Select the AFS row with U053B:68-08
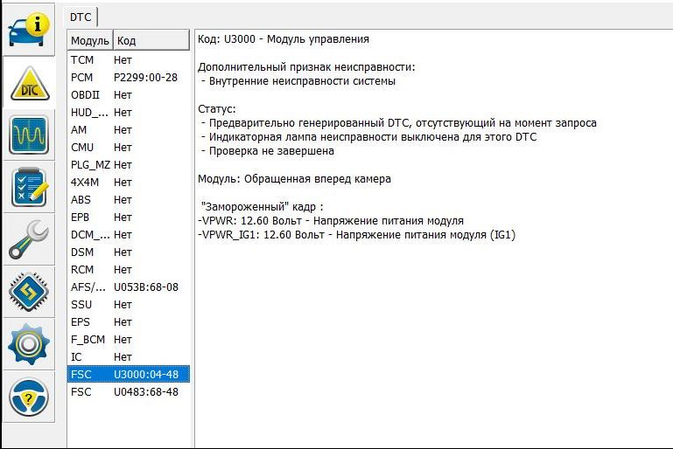This screenshot has width=673, height=449. tap(129, 287)
